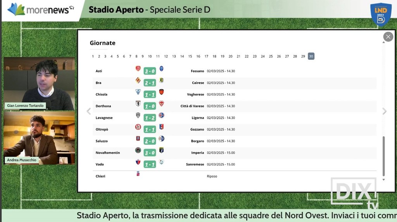397x222 pixels.
Task: Click the Ligorna team crest icon
Action: coord(161,115)
